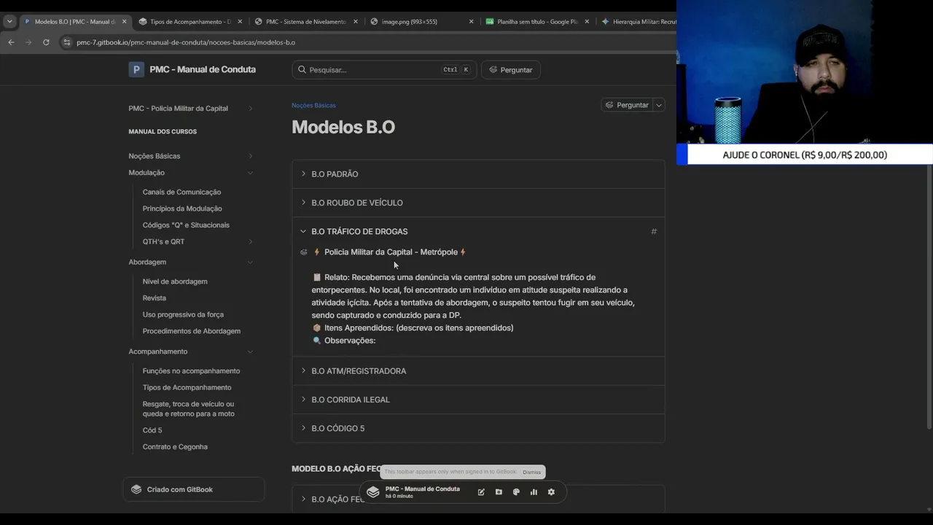Image resolution: width=933 pixels, height=525 pixels.
Task: Open Nível de abordagem page
Action: 175,281
